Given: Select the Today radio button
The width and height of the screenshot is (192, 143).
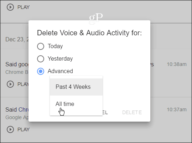Looking at the screenshot, I should pyautogui.click(x=41, y=46).
